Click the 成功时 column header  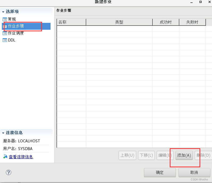pyautogui.click(x=166, y=22)
